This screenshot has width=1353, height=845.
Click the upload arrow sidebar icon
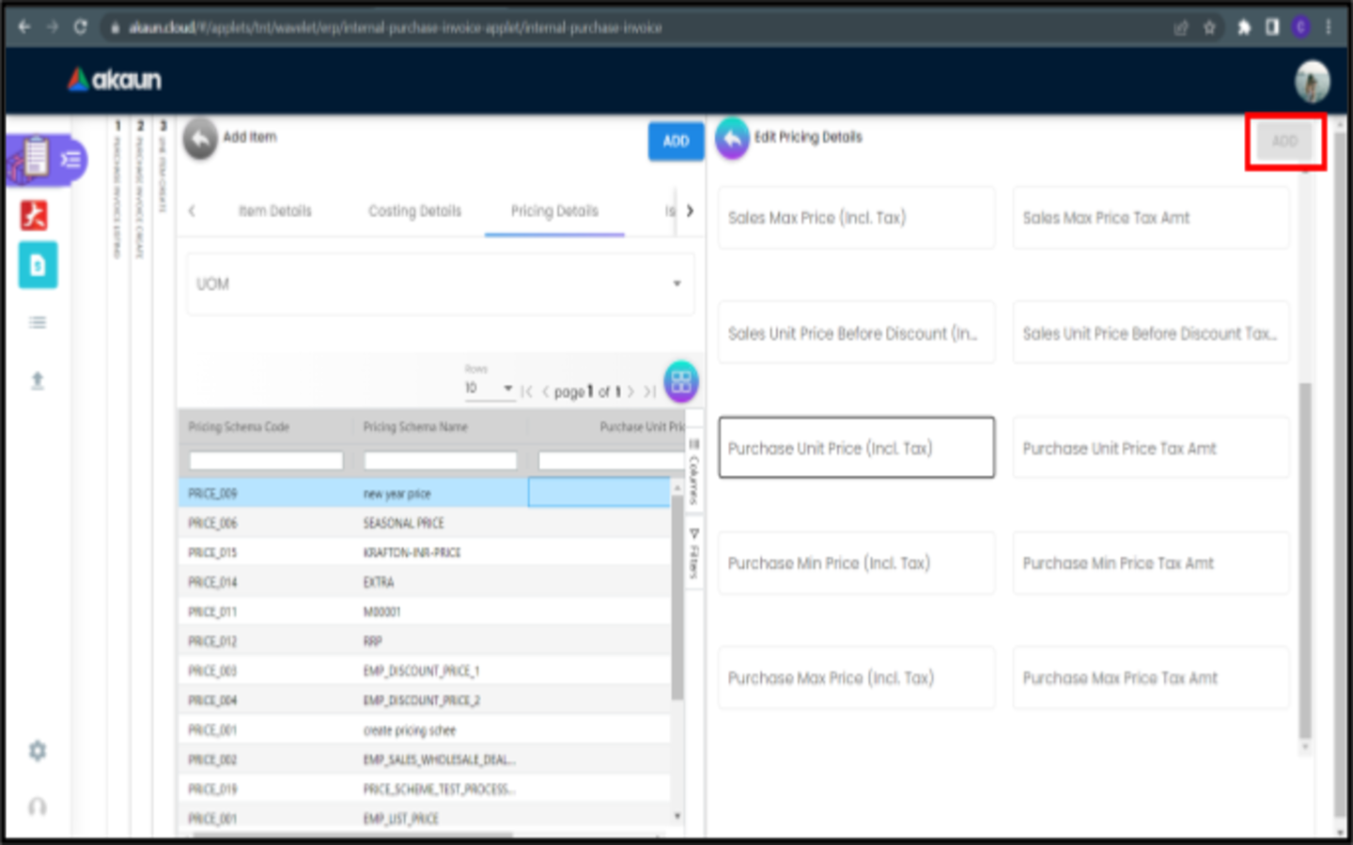pos(38,380)
